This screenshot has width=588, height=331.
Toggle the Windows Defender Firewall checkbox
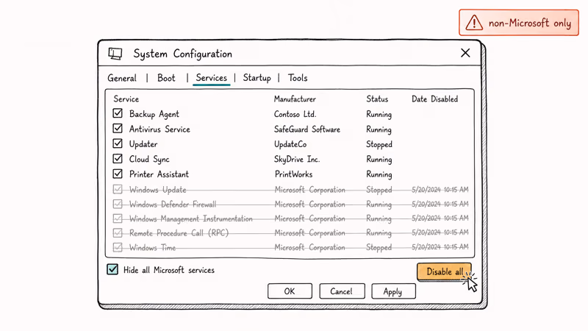point(118,204)
